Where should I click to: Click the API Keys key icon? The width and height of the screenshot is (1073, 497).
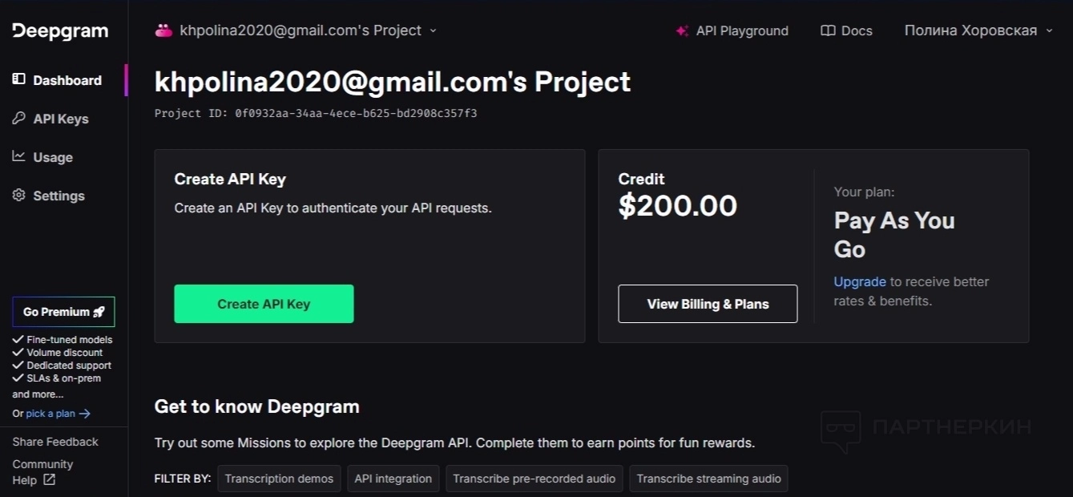[x=19, y=119]
